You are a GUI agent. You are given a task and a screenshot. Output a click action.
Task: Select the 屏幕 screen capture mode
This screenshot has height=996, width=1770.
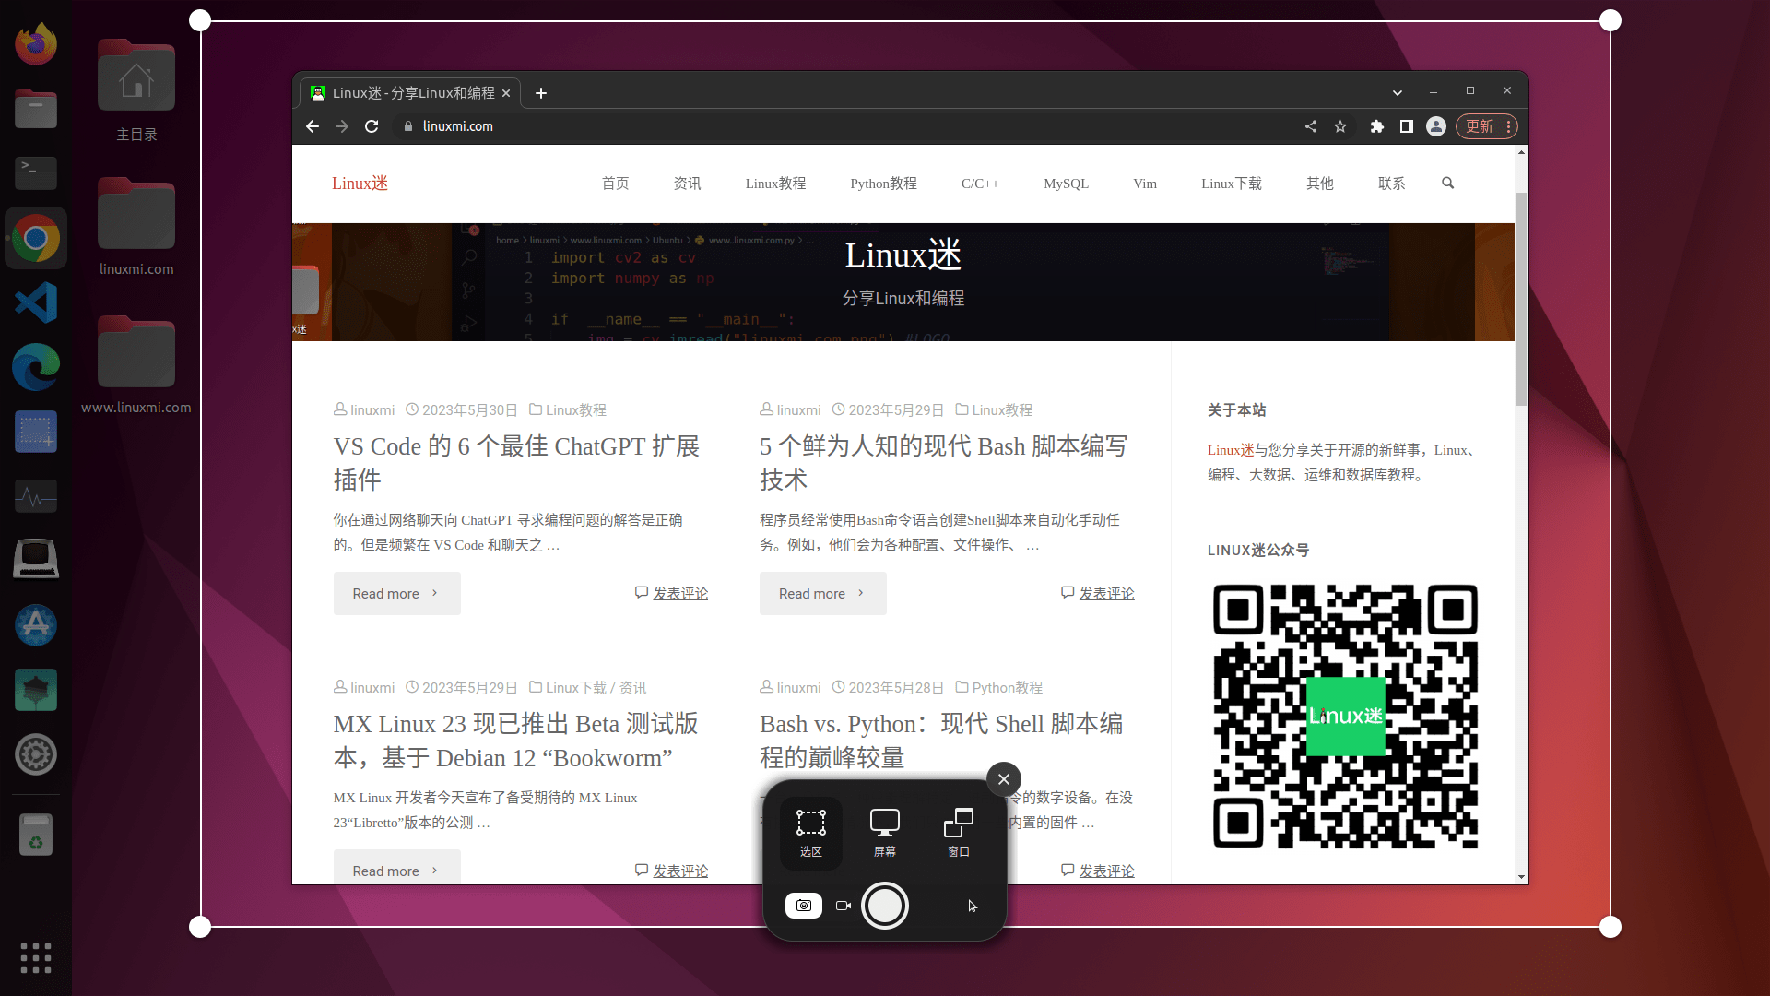tap(884, 832)
